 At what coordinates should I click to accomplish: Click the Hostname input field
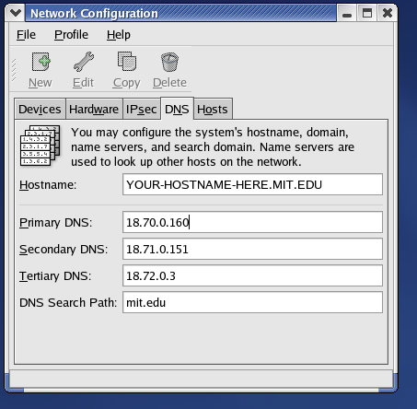[x=252, y=184]
